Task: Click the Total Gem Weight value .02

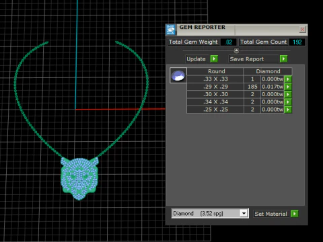Action: pos(229,42)
